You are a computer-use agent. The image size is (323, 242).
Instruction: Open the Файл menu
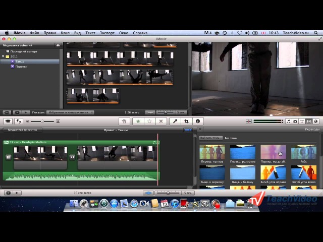click(34, 33)
